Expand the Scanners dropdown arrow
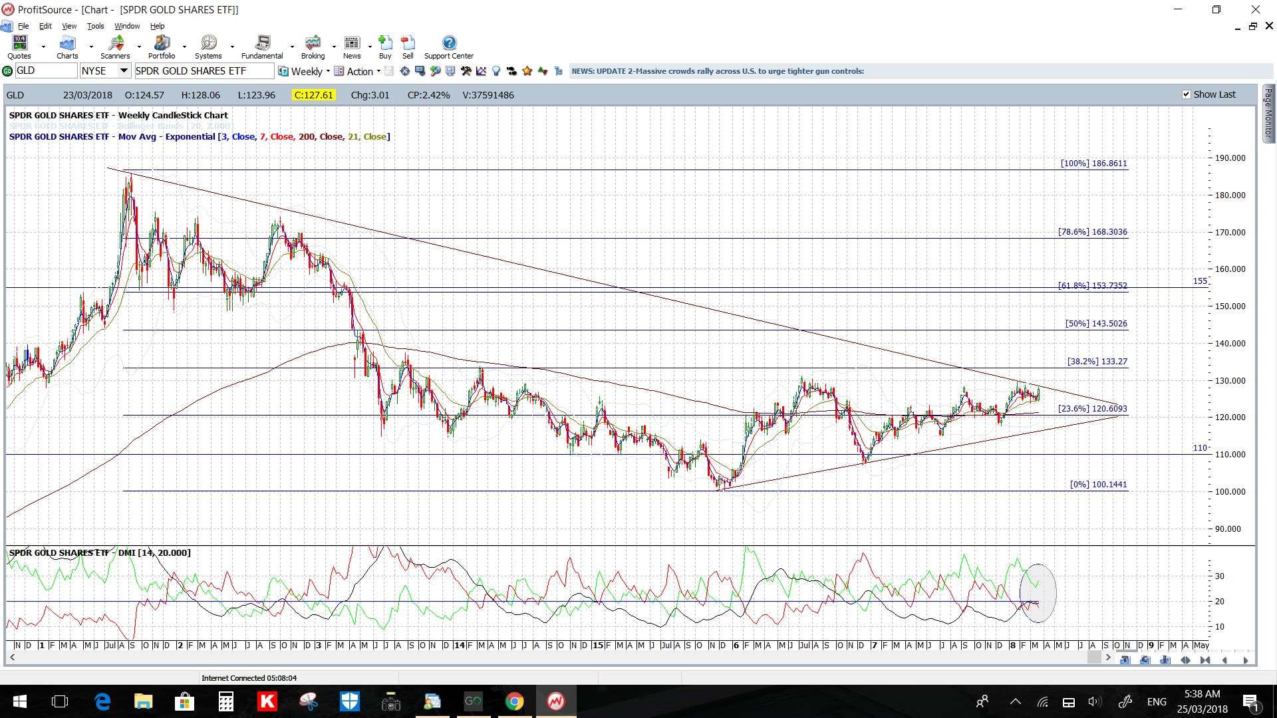This screenshot has width=1277, height=718. click(x=139, y=47)
